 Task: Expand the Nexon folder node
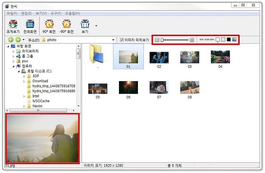pyautogui.click(x=24, y=107)
